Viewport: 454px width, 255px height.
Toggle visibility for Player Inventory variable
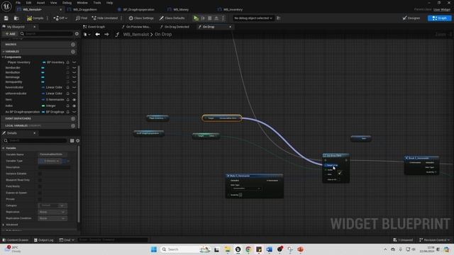74,62
